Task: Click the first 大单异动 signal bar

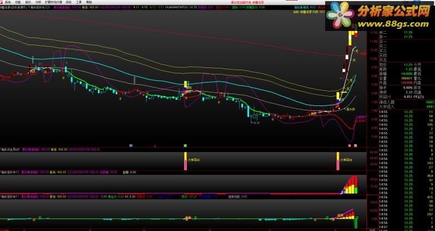Action: click(185, 161)
